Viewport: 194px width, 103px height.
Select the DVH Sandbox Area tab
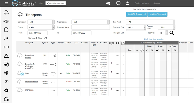[56, 3]
